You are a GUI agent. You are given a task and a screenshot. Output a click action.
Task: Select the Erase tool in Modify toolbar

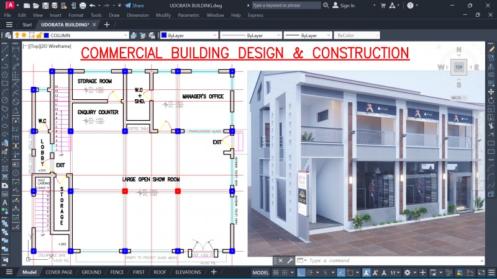click(491, 49)
